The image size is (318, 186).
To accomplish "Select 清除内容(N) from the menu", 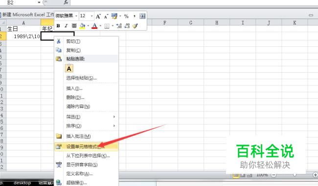I will click(x=87, y=106).
